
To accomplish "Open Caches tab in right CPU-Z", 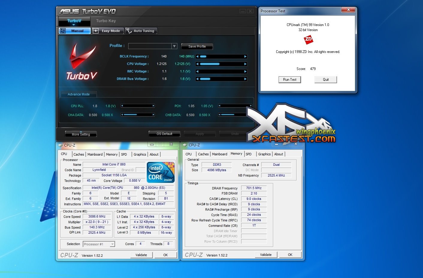I will [203, 154].
